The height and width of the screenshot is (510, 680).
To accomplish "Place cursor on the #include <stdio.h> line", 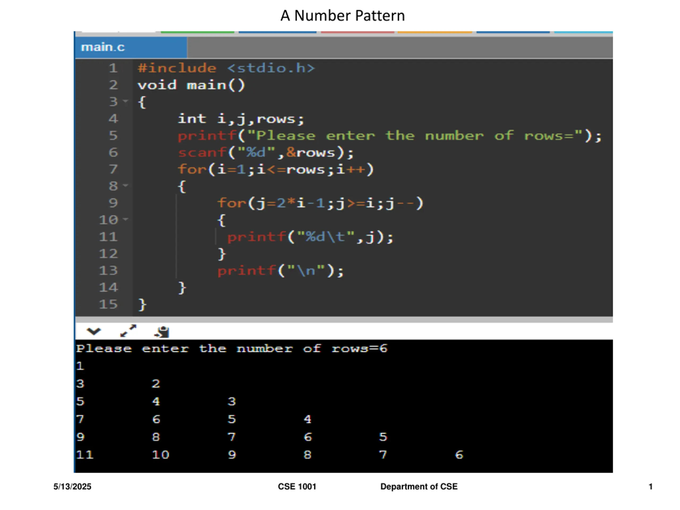I will tap(227, 68).
